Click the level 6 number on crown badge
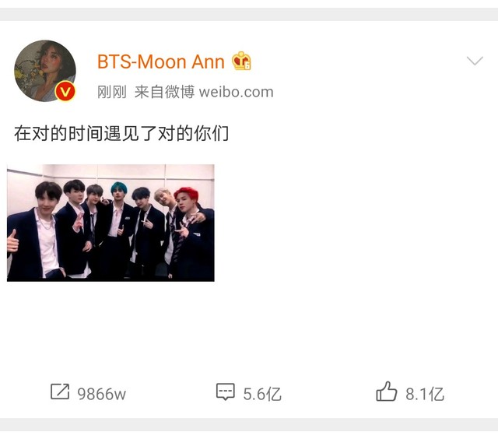This screenshot has height=439, width=498. pos(247,66)
